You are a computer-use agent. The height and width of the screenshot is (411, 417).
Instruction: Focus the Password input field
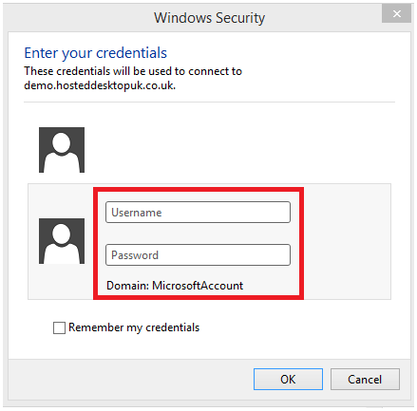coord(198,255)
